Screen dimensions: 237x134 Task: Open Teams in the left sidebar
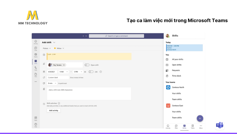click(36, 55)
